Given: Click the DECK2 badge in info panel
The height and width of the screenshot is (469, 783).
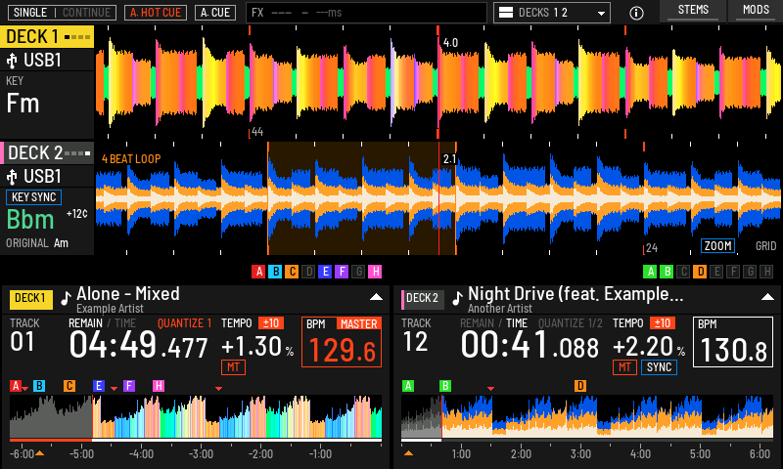Looking at the screenshot, I should coord(422,299).
